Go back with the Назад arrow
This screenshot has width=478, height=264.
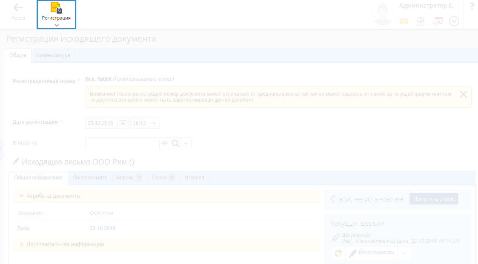click(18, 12)
